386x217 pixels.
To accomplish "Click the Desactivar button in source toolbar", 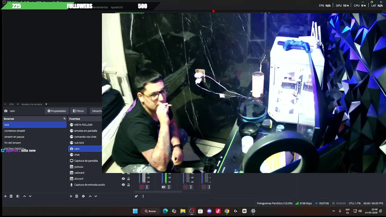I will pyautogui.click(x=96, y=111).
